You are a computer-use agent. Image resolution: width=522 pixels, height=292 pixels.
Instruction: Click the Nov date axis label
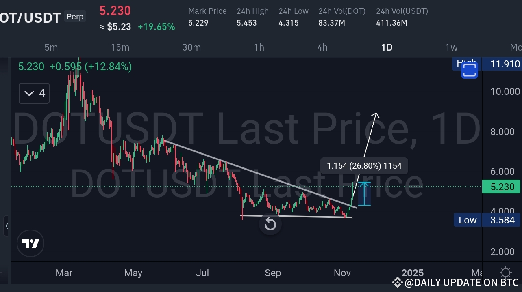pos(342,273)
